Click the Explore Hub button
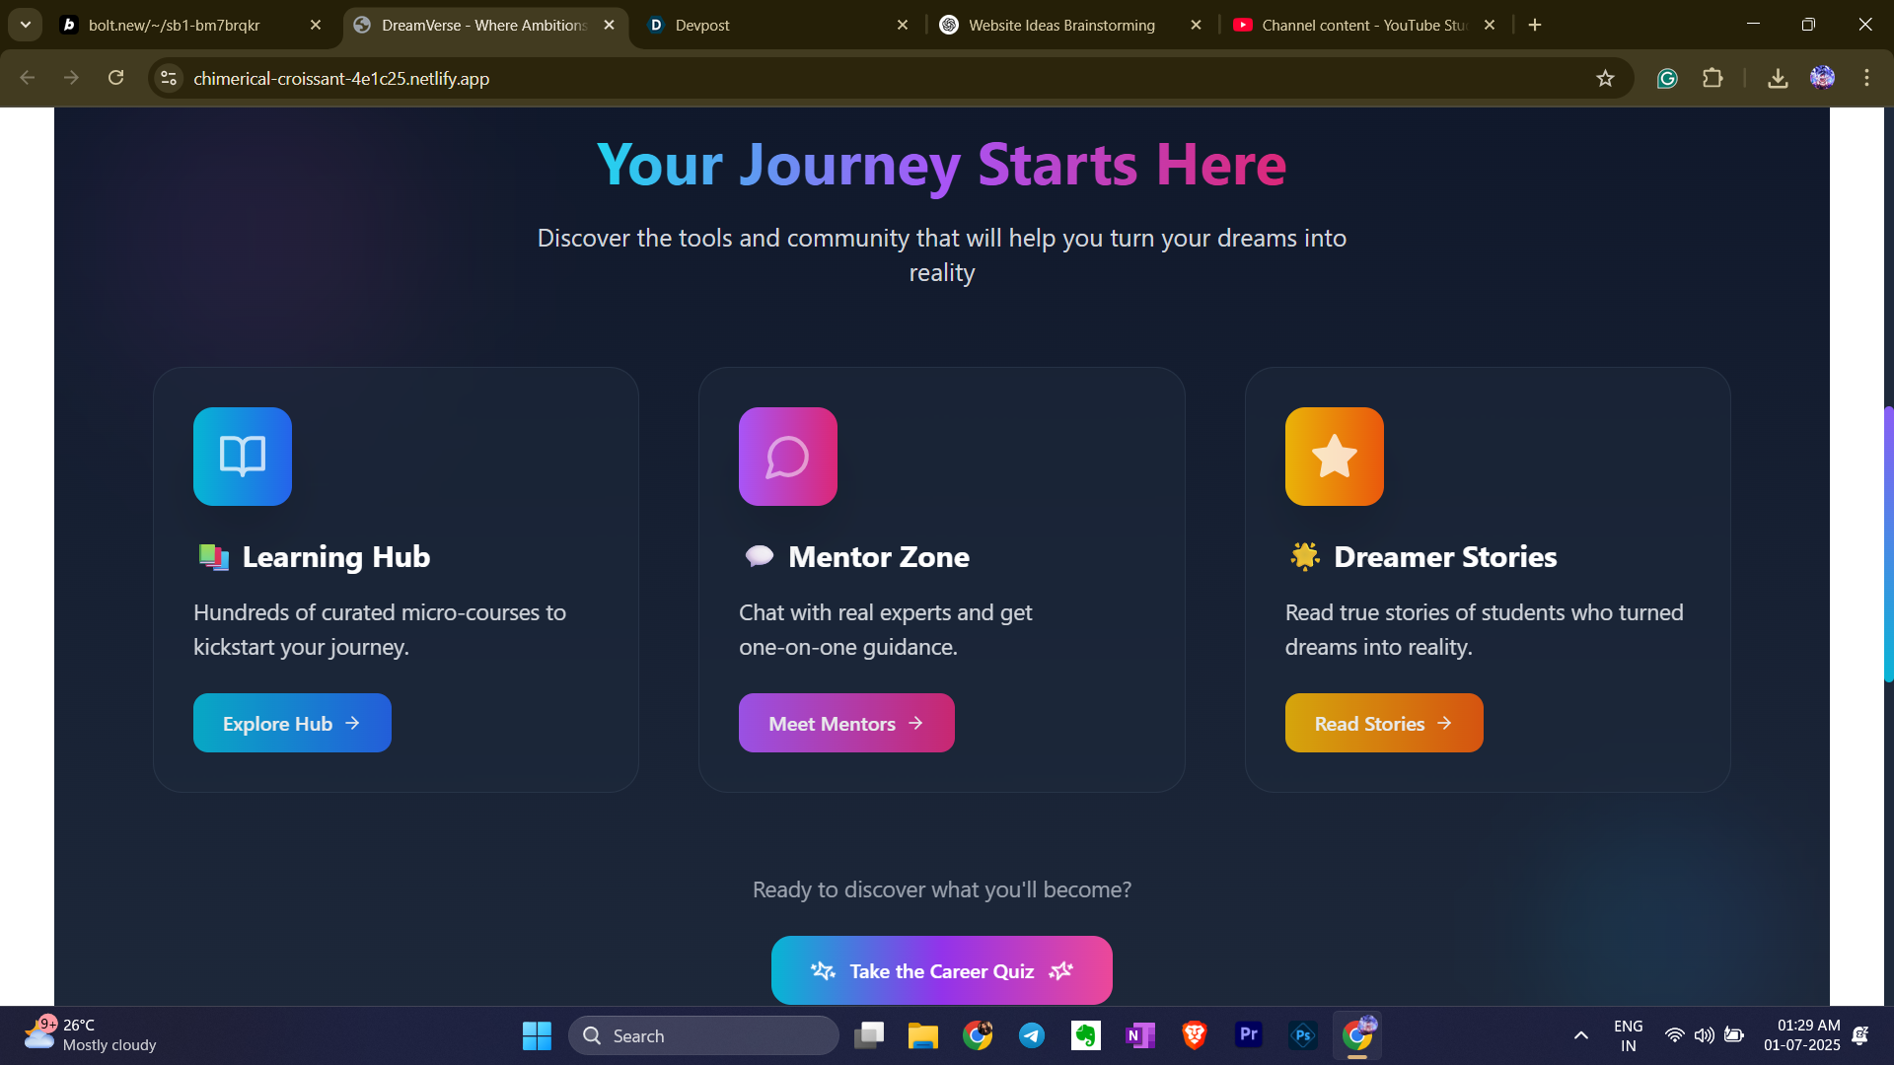 (292, 723)
